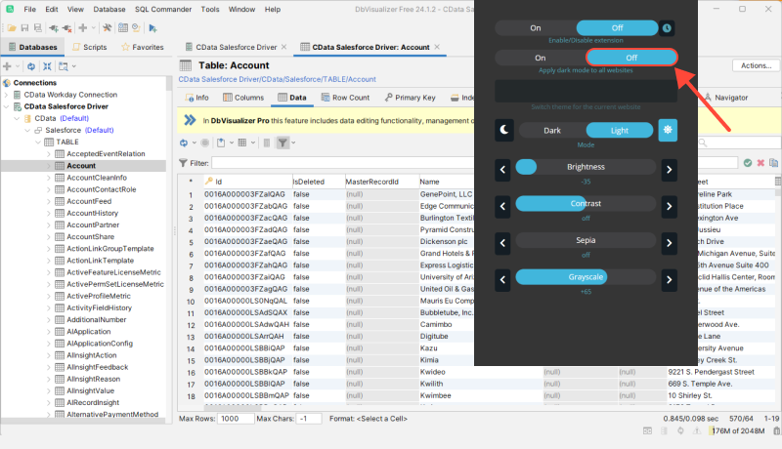Turn the extension On in the first toggle
The width and height of the screenshot is (782, 449).
pyautogui.click(x=536, y=28)
